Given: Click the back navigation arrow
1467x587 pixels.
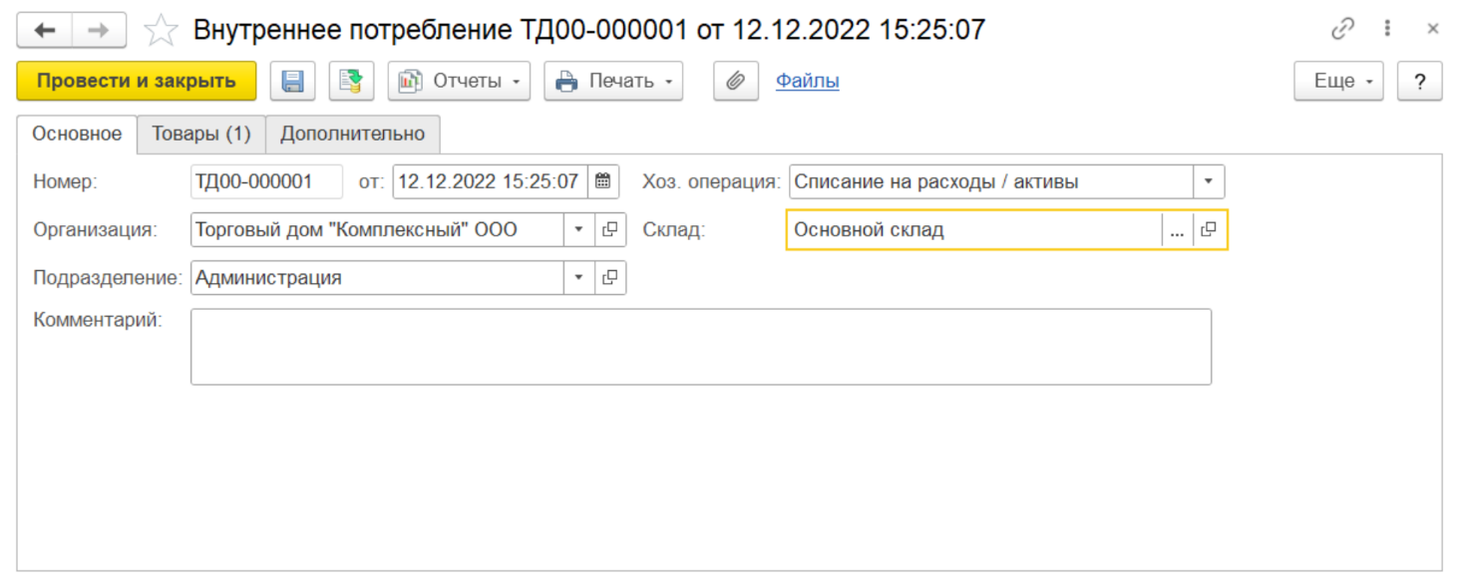Looking at the screenshot, I should tap(45, 31).
